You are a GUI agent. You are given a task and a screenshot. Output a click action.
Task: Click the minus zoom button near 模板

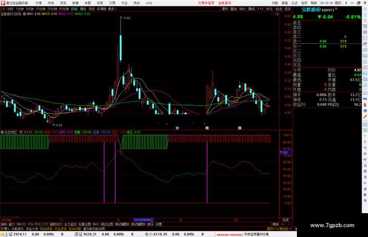coord(289,224)
